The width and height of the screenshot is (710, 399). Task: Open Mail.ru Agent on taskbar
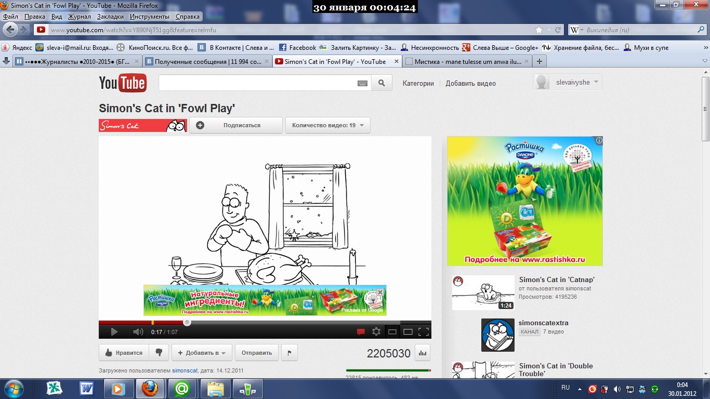tap(182, 389)
